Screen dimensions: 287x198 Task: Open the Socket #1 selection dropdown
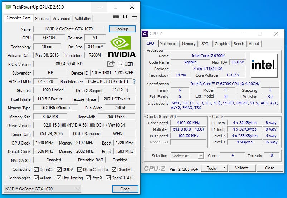[x=187, y=156]
